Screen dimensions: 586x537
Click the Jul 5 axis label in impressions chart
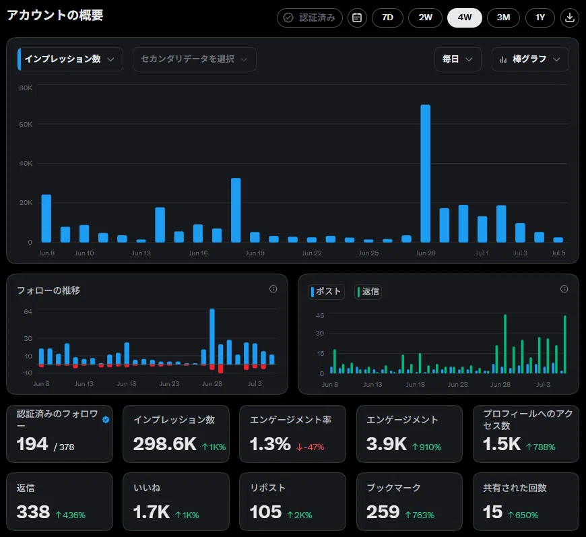click(558, 253)
